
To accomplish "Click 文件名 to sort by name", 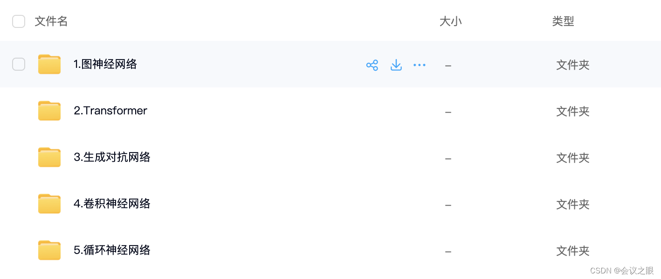I will (x=51, y=21).
